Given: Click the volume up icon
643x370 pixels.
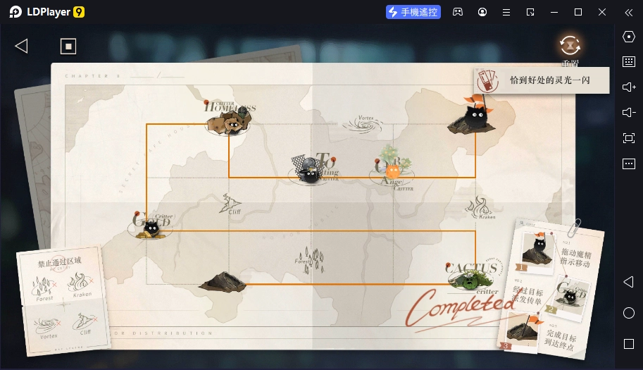Looking at the screenshot, I should pos(629,87).
